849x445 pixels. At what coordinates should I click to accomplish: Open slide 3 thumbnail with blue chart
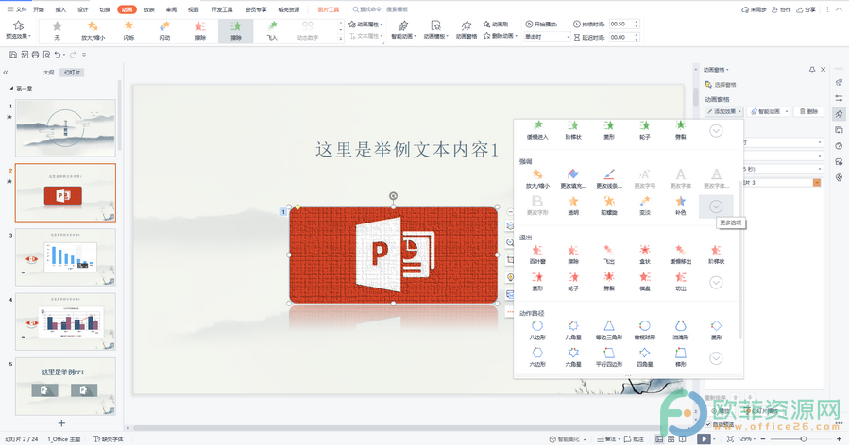(65, 256)
